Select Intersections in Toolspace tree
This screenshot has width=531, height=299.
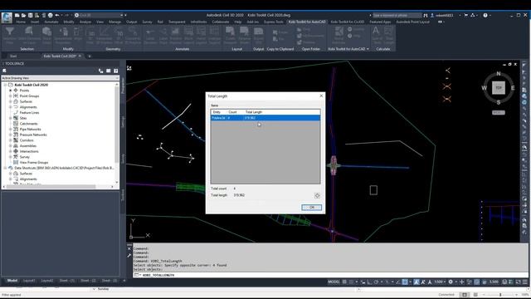(x=29, y=151)
